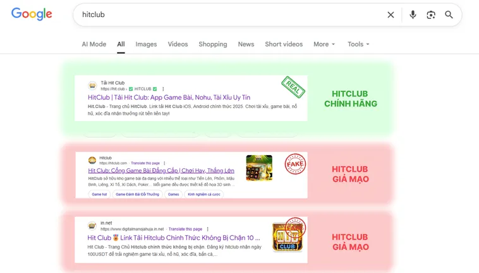Select the Short videos tab

(x=284, y=44)
